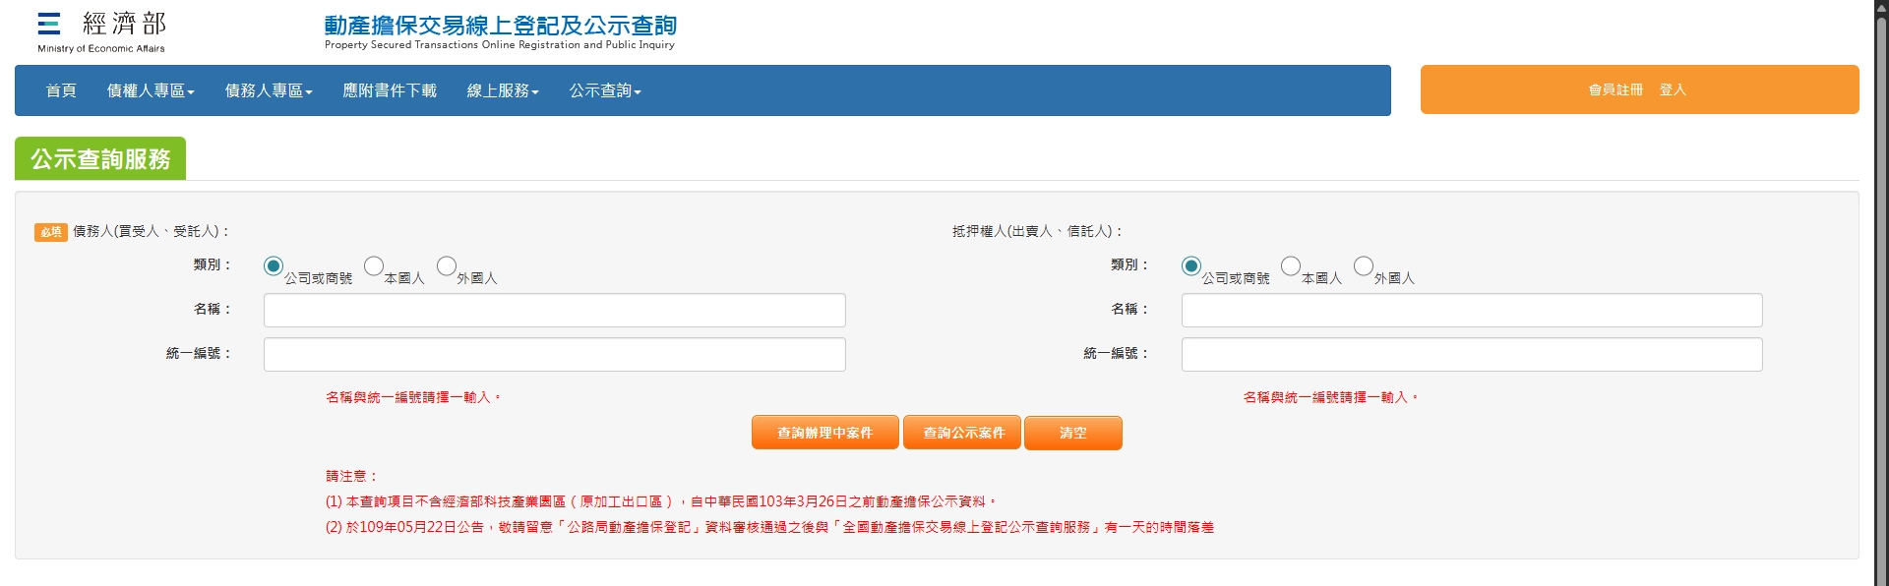Focus the mortgagee 統一編號 input field
The width and height of the screenshot is (1889, 586).
point(1471,354)
